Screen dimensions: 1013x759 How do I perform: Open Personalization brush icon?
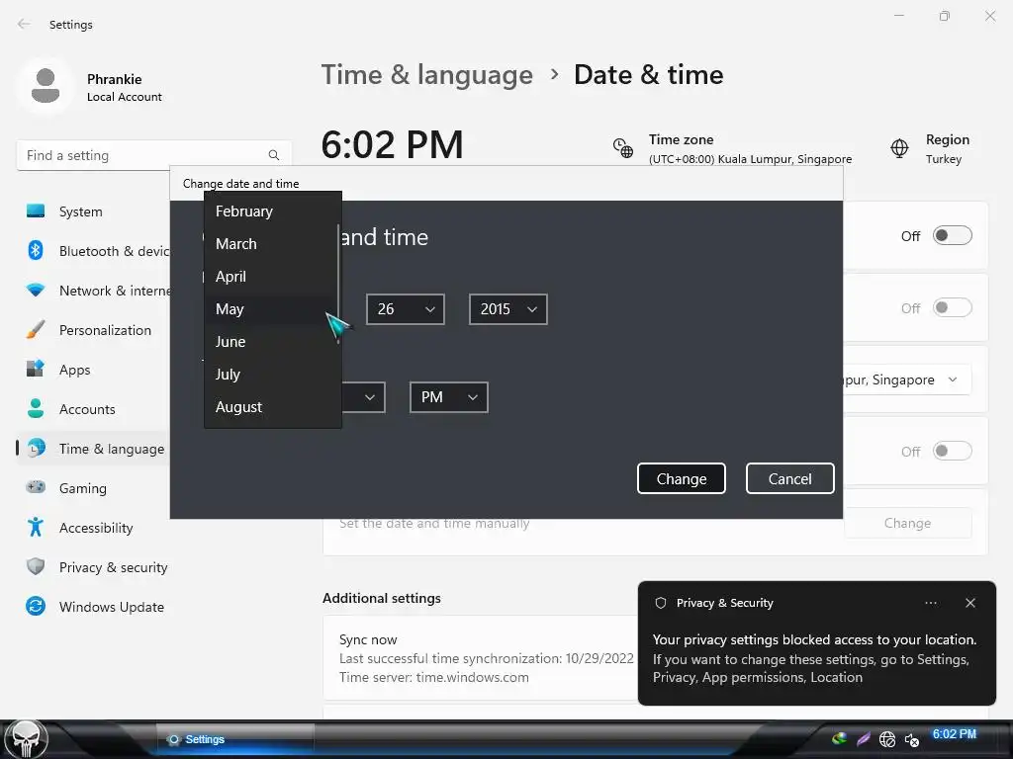[36, 329]
